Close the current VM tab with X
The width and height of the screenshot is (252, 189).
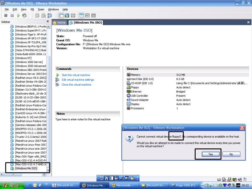248,22
